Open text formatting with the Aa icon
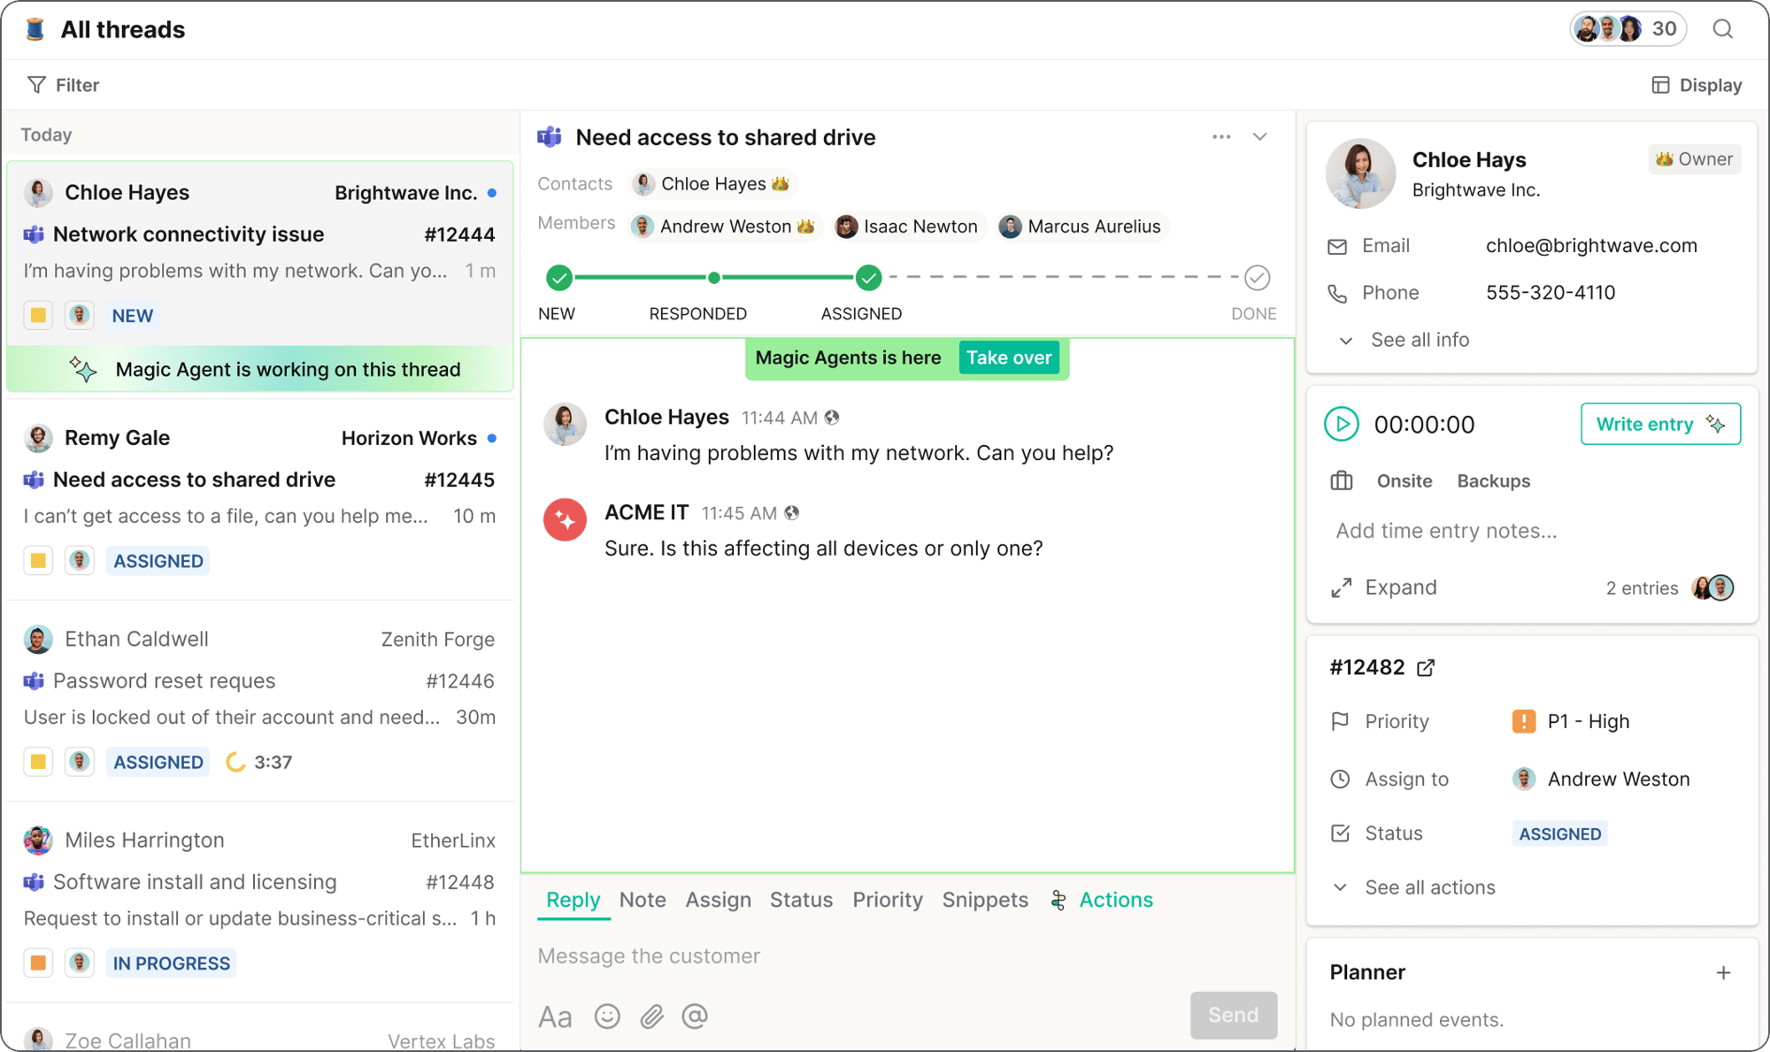 555,1016
